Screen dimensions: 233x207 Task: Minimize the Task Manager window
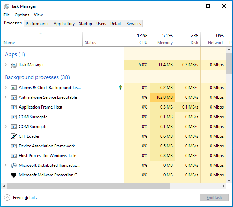(x=192, y=6)
